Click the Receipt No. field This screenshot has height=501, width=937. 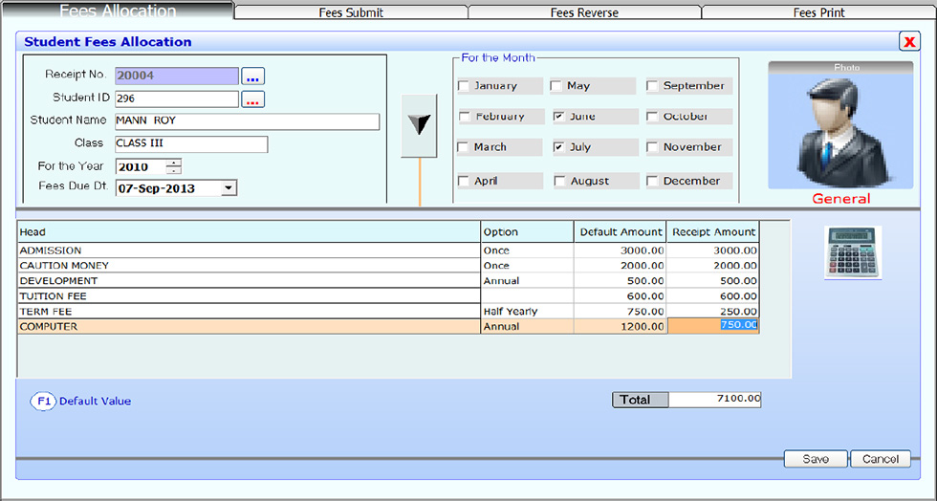pyautogui.click(x=177, y=76)
